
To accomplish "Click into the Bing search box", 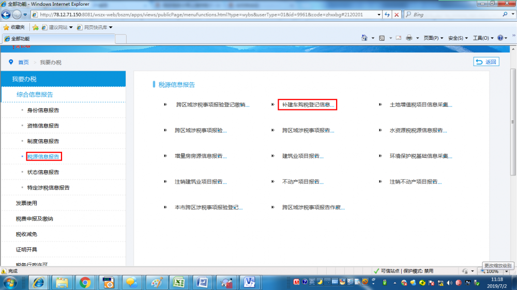I will tap(455, 15).
